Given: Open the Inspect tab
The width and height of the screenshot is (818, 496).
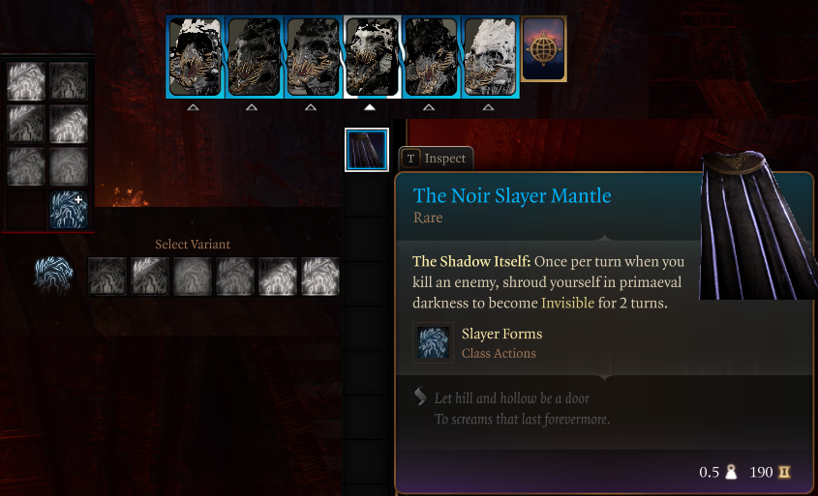Looking at the screenshot, I should 437,159.
